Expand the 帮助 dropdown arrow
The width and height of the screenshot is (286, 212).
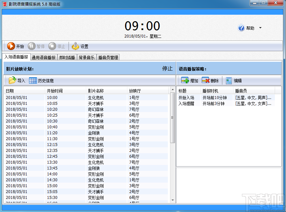tap(261, 28)
